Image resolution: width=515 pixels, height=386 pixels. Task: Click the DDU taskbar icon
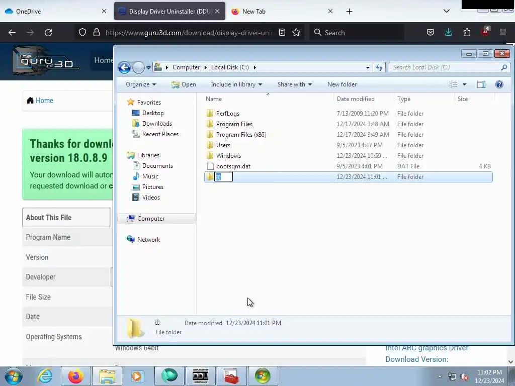[x=201, y=376]
